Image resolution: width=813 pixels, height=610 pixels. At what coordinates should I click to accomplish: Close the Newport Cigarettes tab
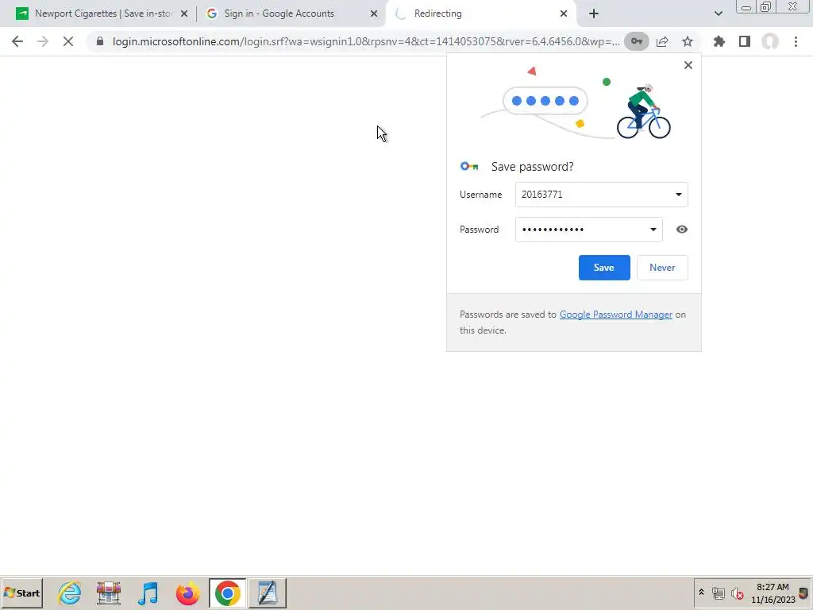tap(184, 14)
